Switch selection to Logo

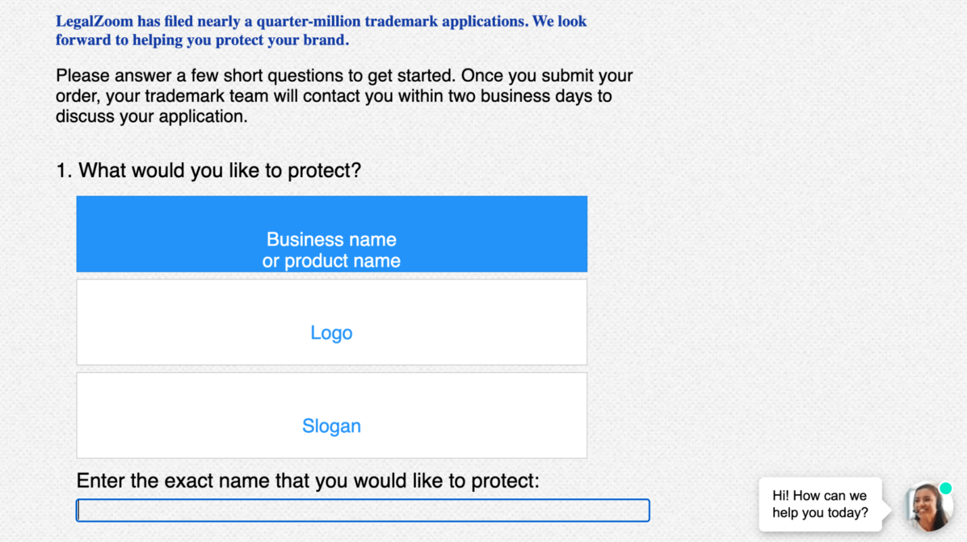[x=331, y=333]
